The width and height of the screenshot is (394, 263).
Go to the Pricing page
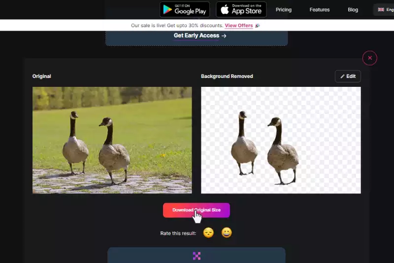(x=284, y=10)
